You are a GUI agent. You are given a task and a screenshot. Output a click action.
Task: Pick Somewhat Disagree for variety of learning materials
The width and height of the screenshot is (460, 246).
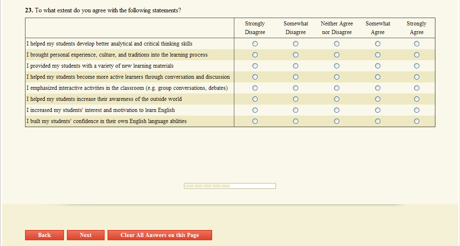coord(295,66)
